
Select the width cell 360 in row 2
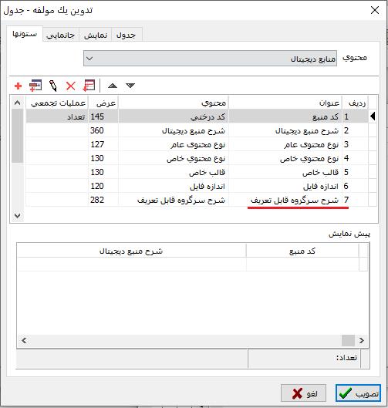pyautogui.click(x=103, y=130)
